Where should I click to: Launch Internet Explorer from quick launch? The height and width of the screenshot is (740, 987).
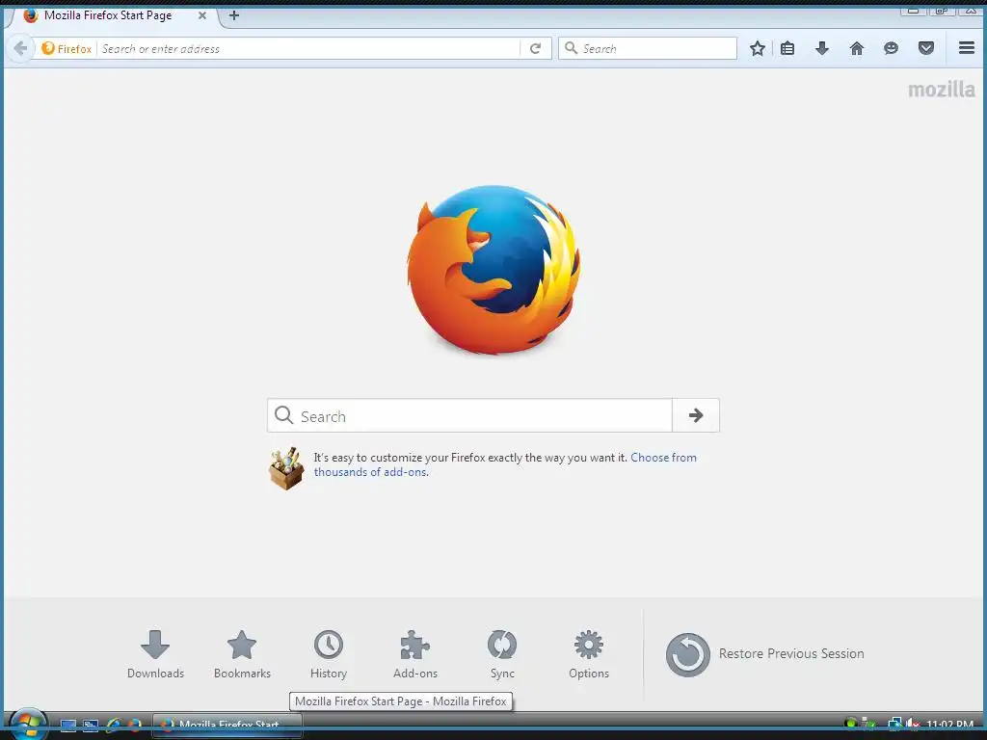(114, 726)
